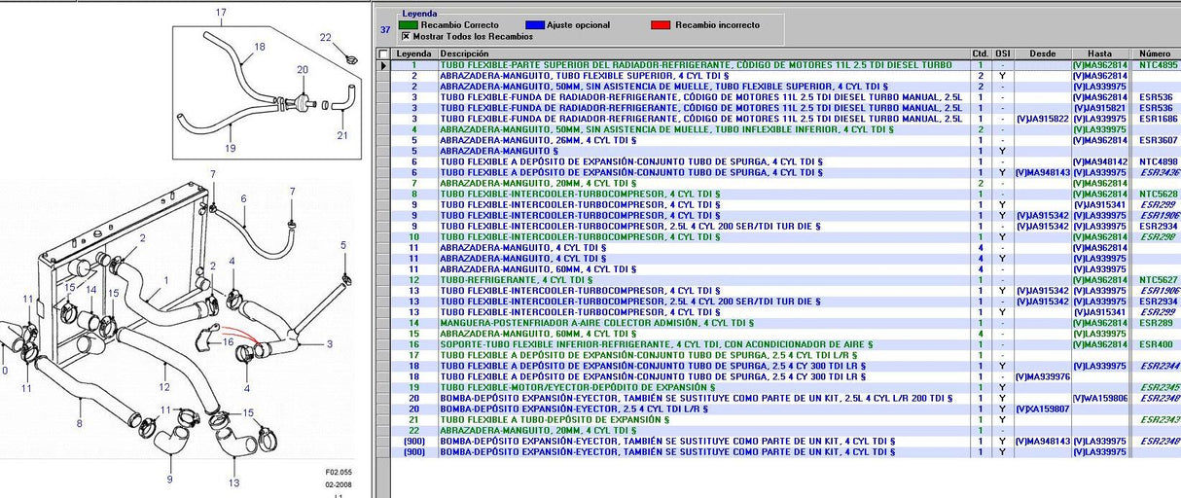Click the Hasta value (V)WA159806

click(1099, 398)
